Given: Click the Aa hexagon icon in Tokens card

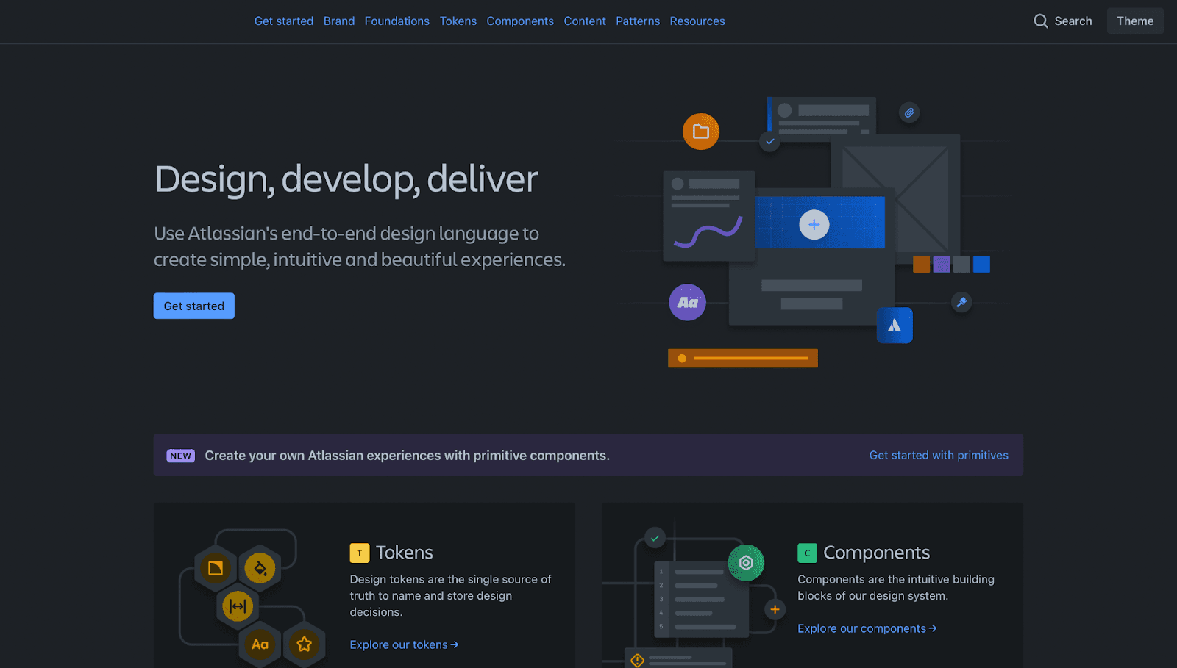Looking at the screenshot, I should click(x=260, y=644).
